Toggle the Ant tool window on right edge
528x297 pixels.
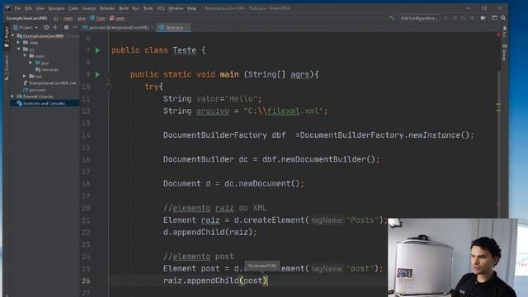[504, 32]
